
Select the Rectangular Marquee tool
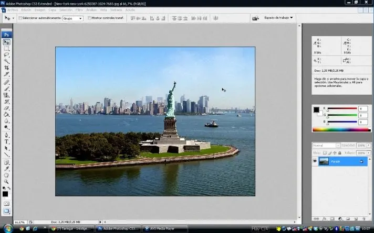pos(6,49)
